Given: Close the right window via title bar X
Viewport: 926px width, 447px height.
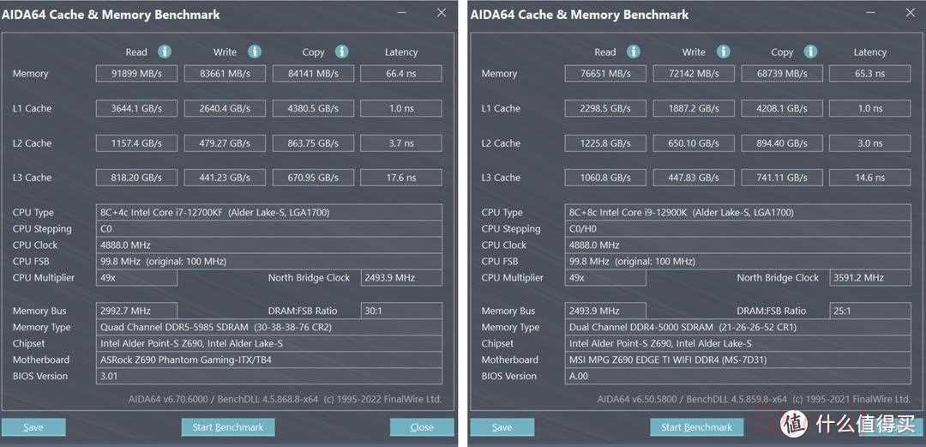Looking at the screenshot, I should (910, 12).
